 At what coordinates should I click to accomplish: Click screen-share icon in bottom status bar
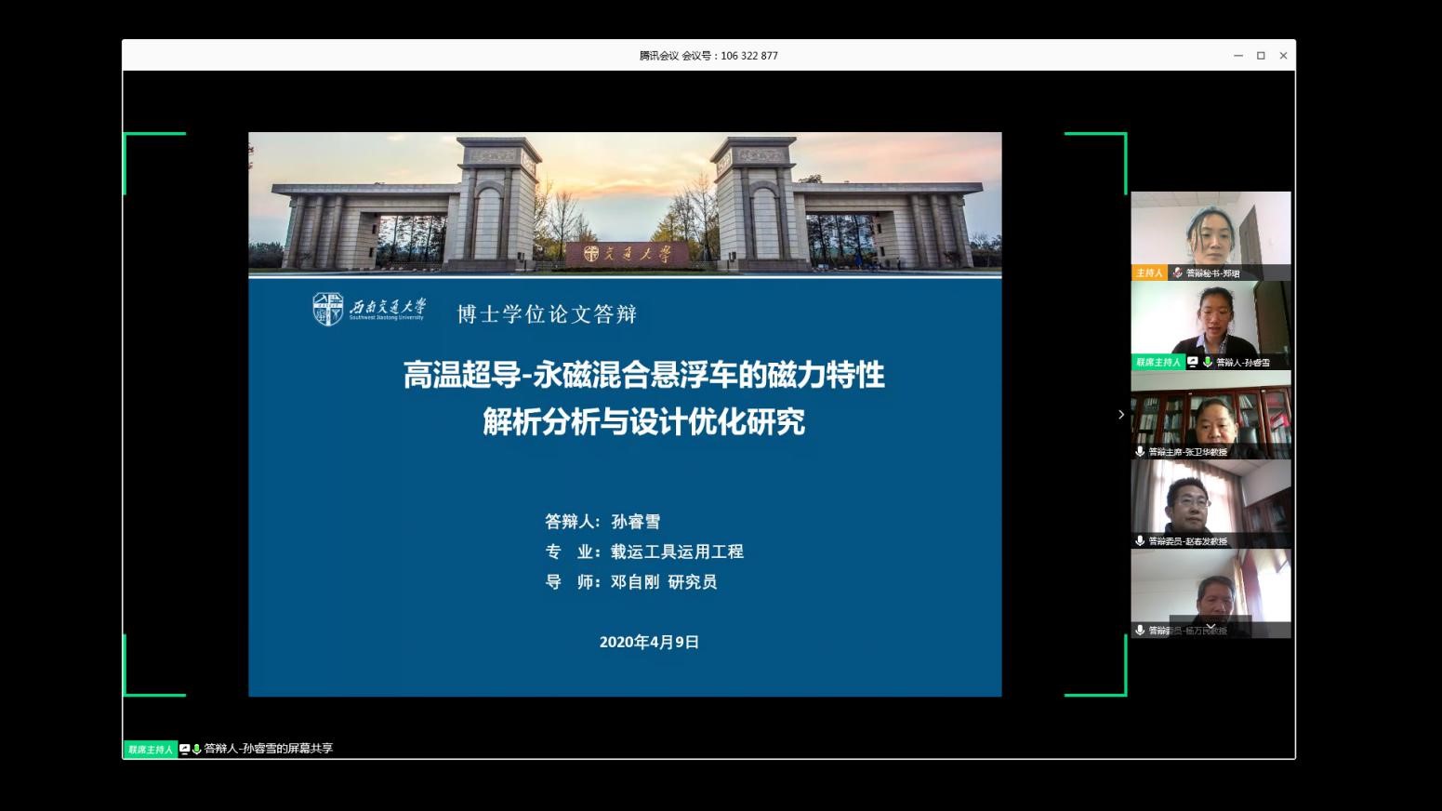point(184,749)
